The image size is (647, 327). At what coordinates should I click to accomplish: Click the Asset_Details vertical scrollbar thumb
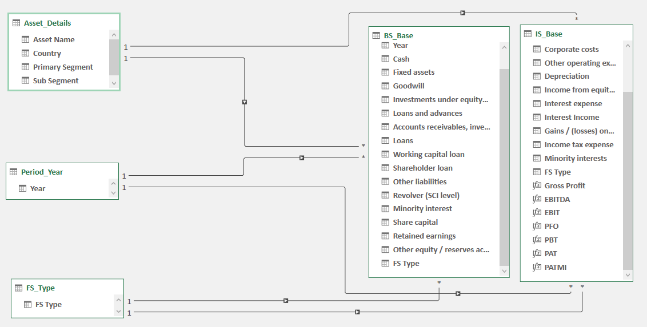point(114,57)
